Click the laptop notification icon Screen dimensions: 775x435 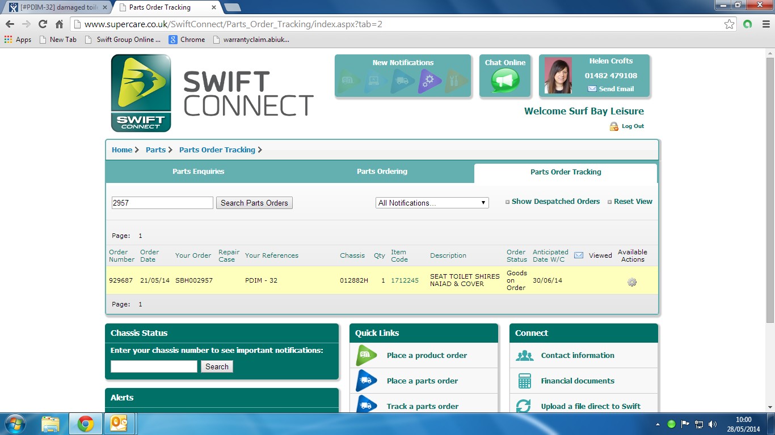click(375, 81)
